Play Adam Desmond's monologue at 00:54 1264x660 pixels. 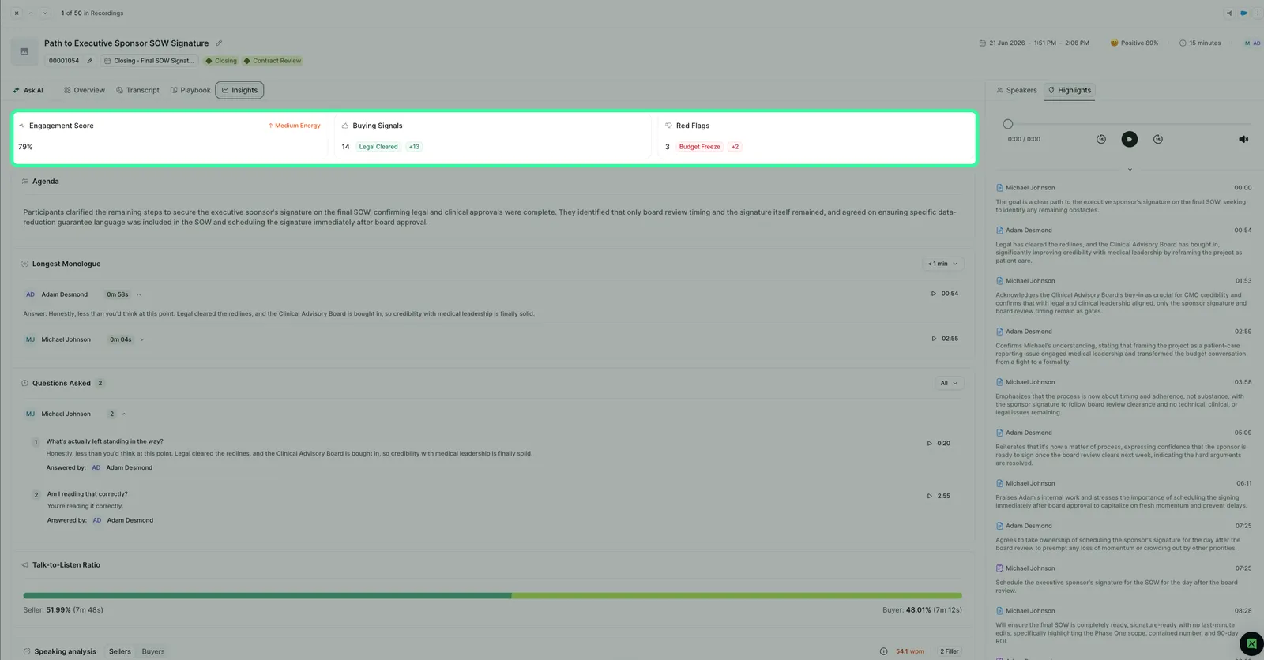point(945,294)
